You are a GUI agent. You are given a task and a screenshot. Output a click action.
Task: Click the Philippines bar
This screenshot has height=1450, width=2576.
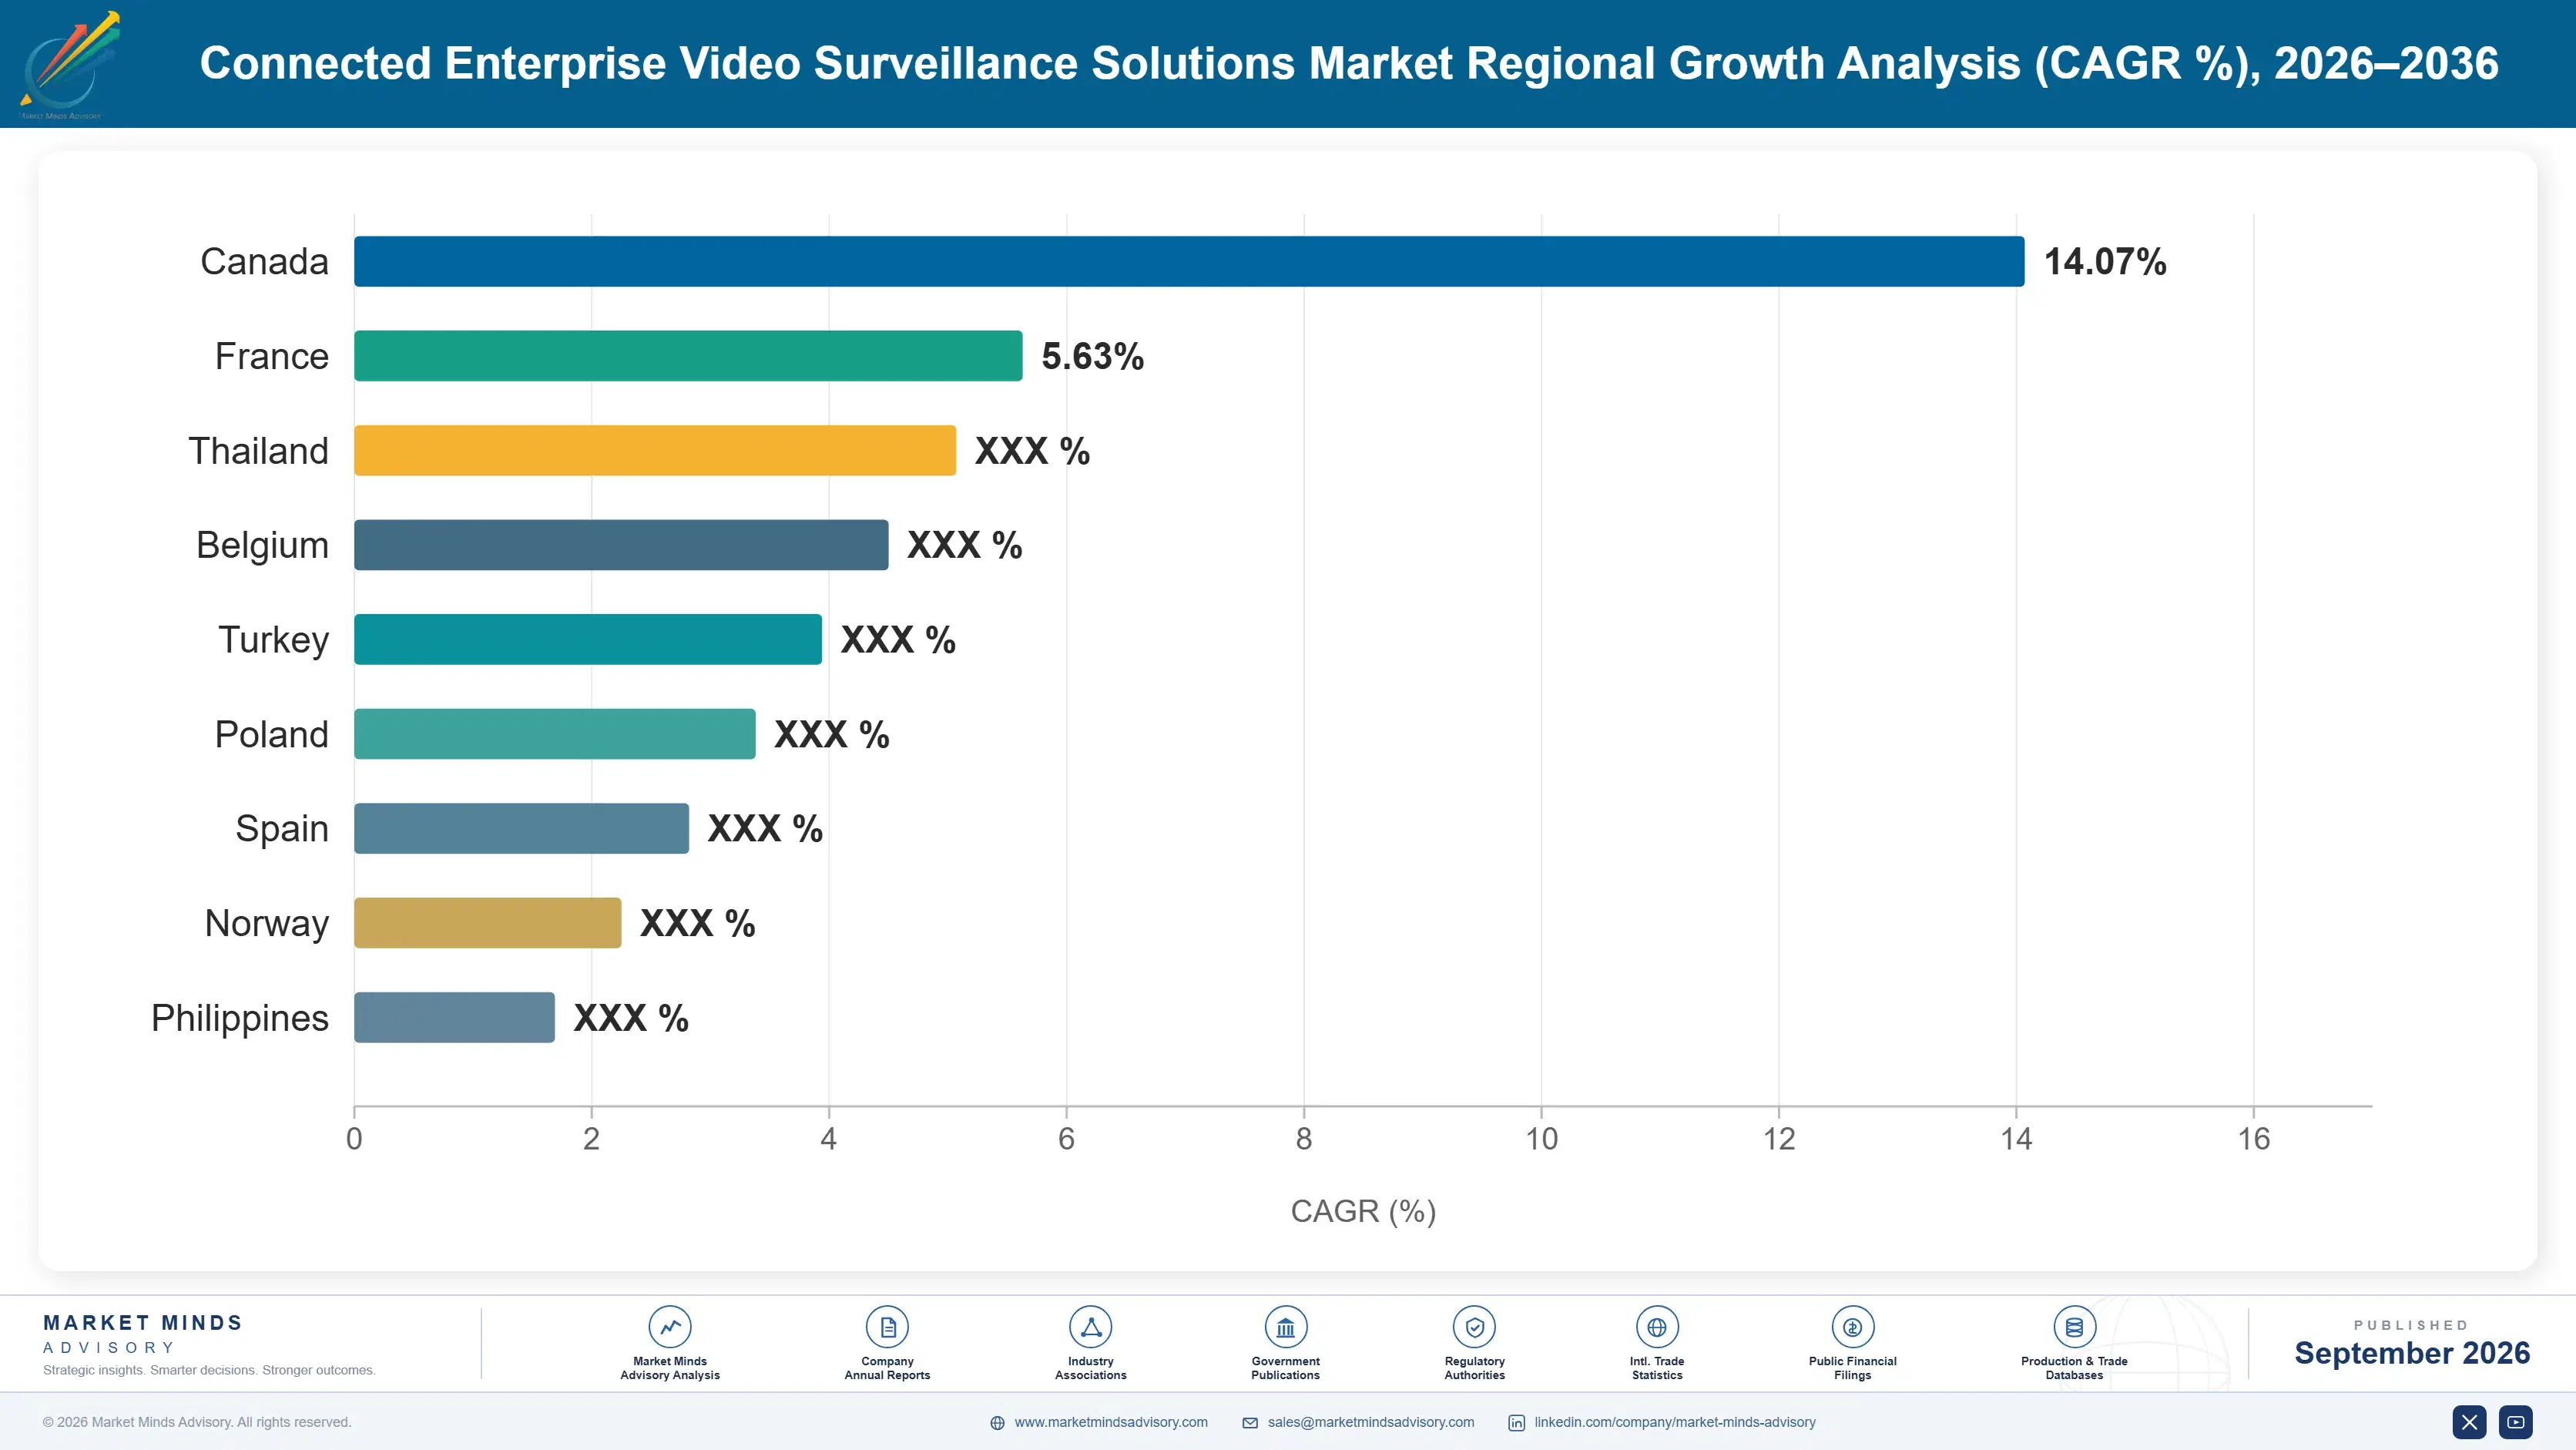[454, 1017]
